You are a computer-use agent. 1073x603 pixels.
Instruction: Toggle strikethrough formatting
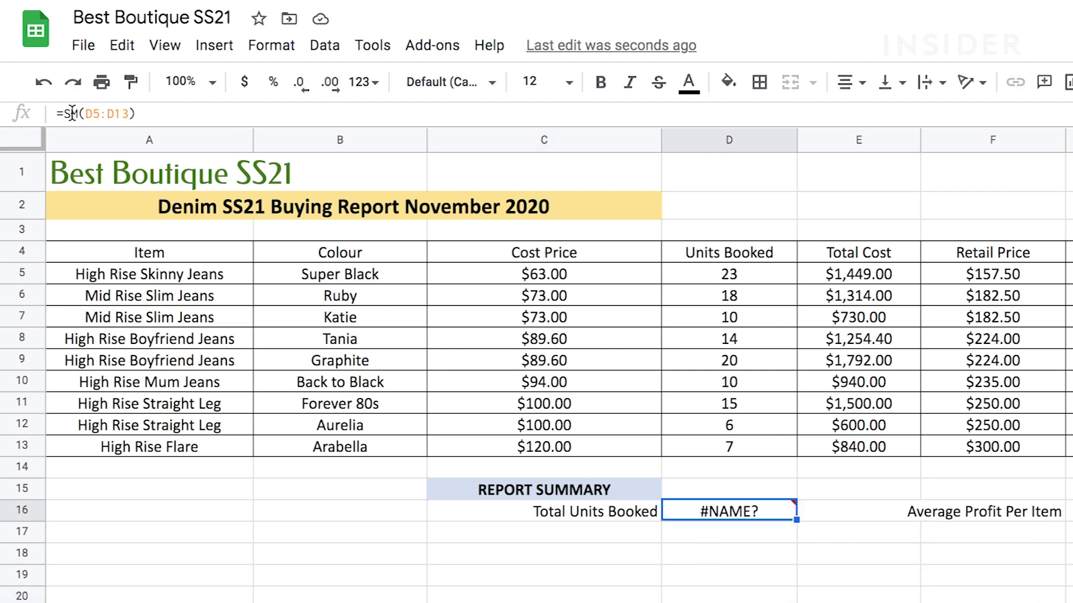(659, 82)
